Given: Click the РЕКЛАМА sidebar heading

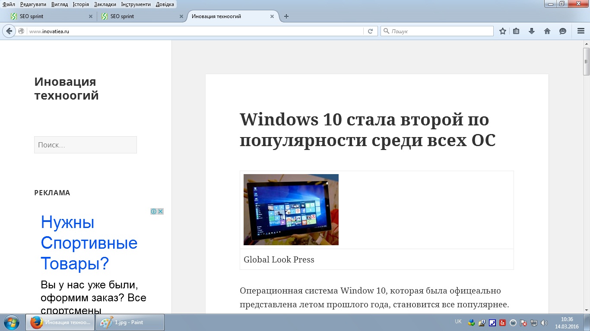Looking at the screenshot, I should [x=52, y=193].
